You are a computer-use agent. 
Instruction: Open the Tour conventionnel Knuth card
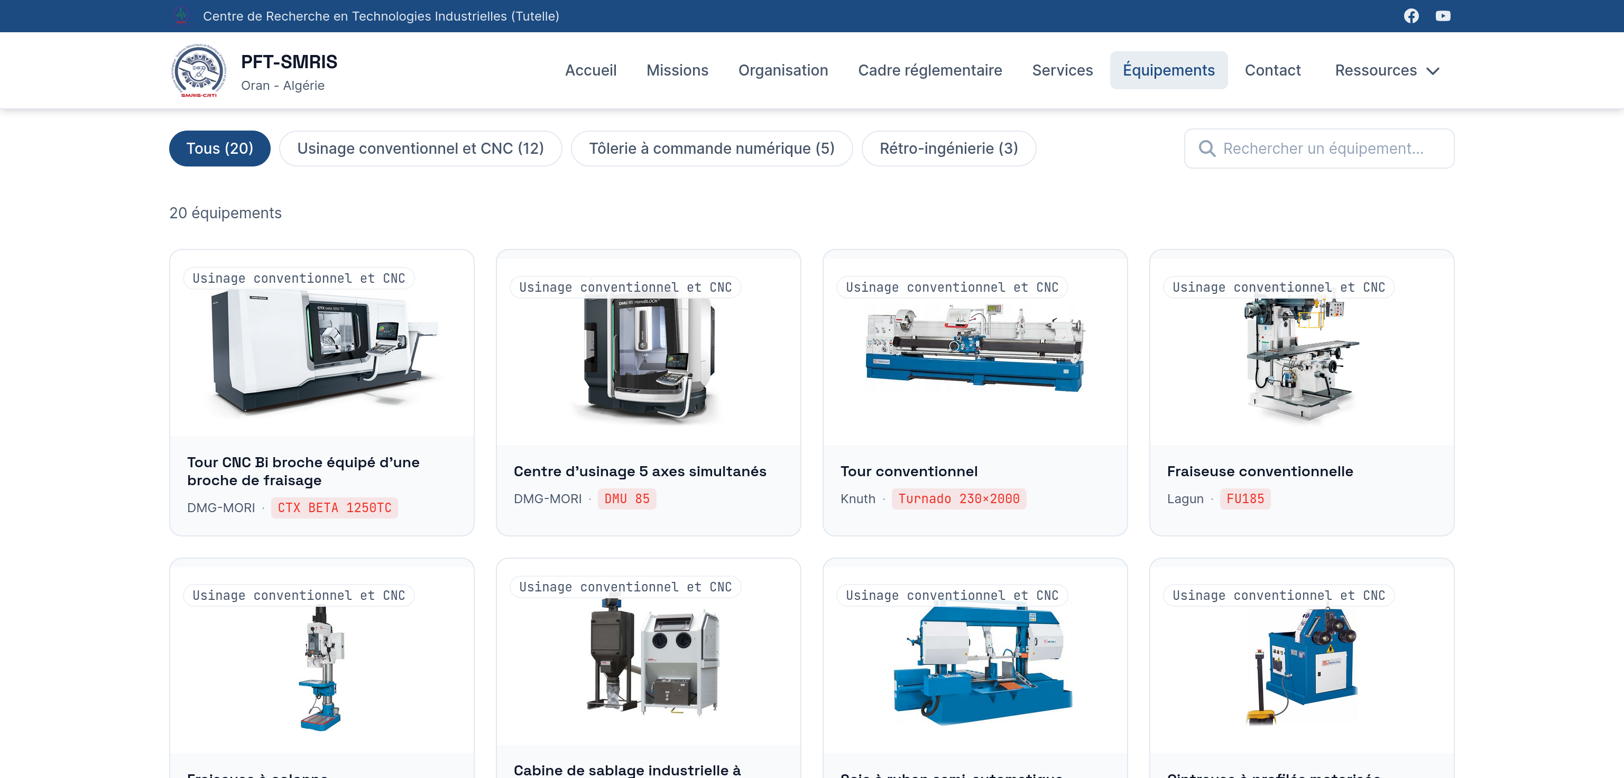click(x=975, y=393)
